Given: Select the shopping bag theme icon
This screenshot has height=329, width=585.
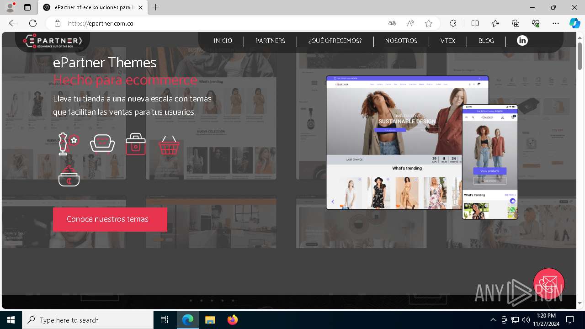Looking at the screenshot, I should [x=136, y=144].
